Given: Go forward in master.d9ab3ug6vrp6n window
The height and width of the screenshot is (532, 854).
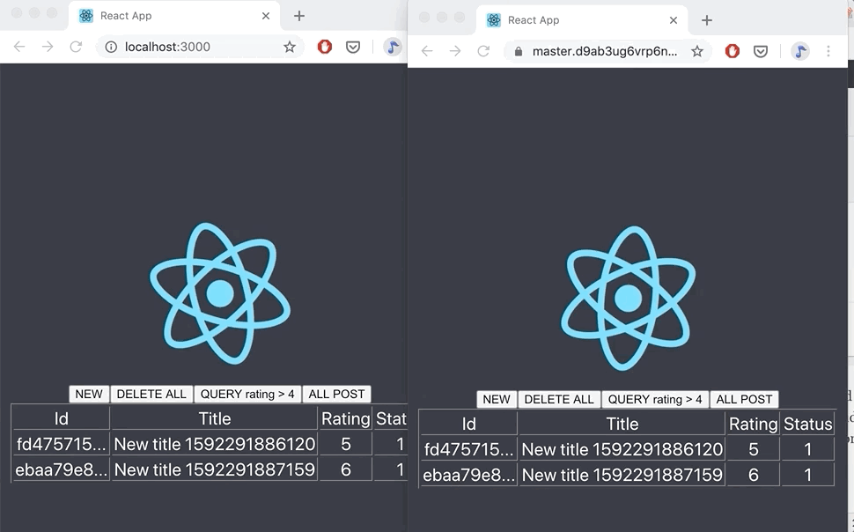Looking at the screenshot, I should 455,51.
